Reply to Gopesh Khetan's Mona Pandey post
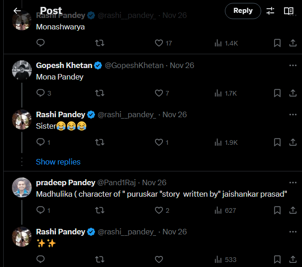302x267 pixels. (x=40, y=93)
